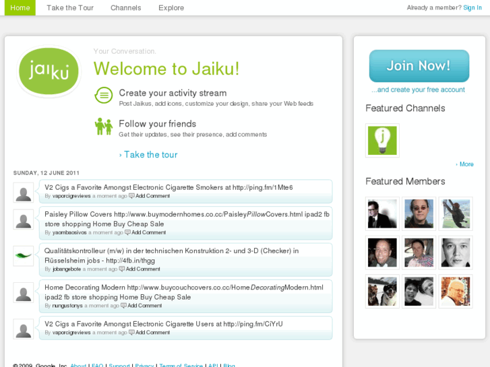
Task: Click avatar beside V2 Cigs Users post
Action: [24, 329]
